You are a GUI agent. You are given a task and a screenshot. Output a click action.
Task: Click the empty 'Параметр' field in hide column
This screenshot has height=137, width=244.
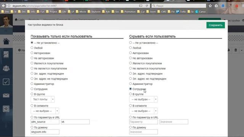click(143, 122)
